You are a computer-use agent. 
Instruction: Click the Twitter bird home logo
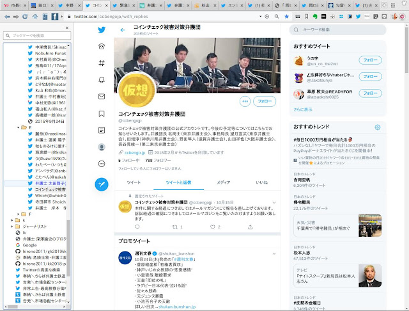point(102,30)
